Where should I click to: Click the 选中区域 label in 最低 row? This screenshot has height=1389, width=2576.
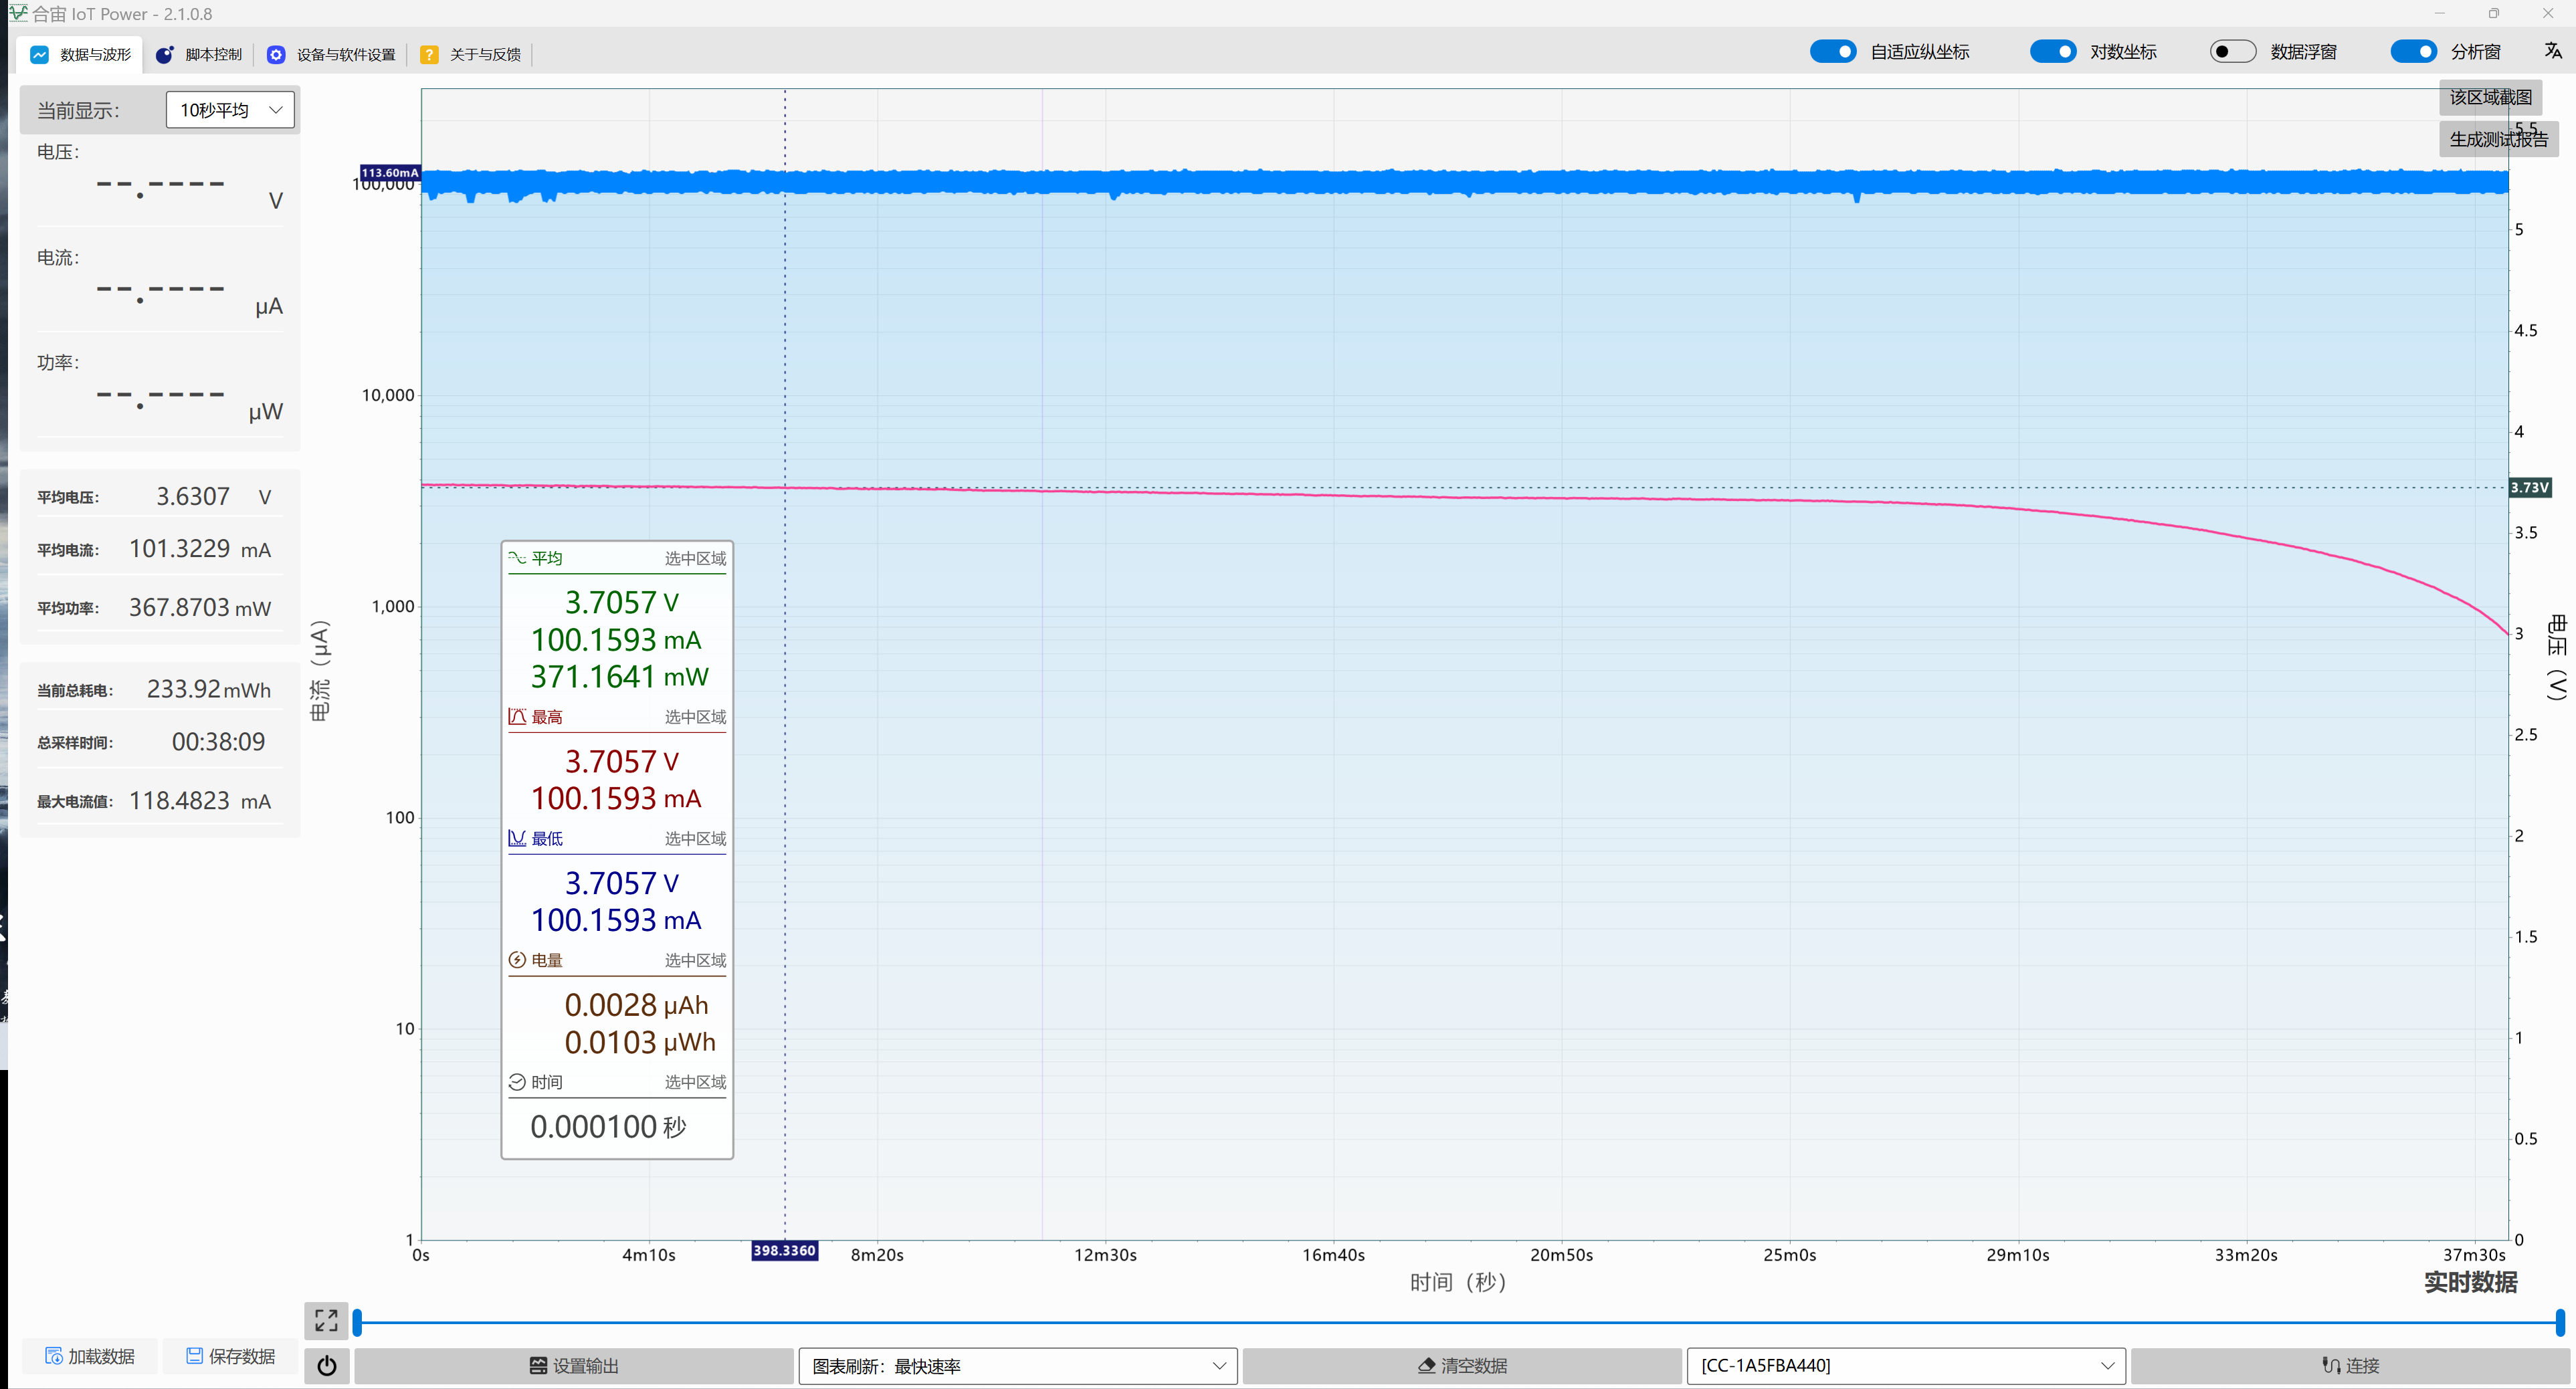(695, 839)
